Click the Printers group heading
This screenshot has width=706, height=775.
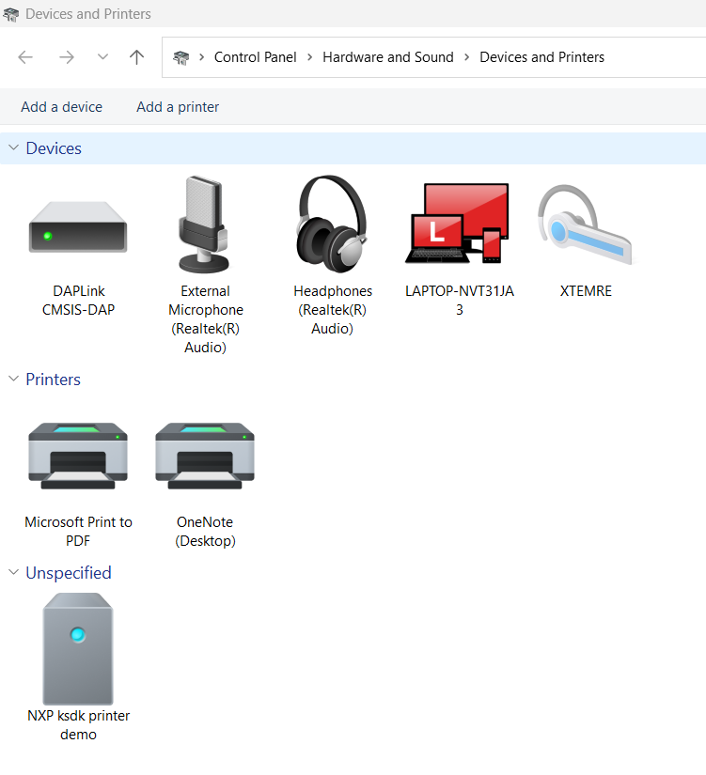[53, 380]
